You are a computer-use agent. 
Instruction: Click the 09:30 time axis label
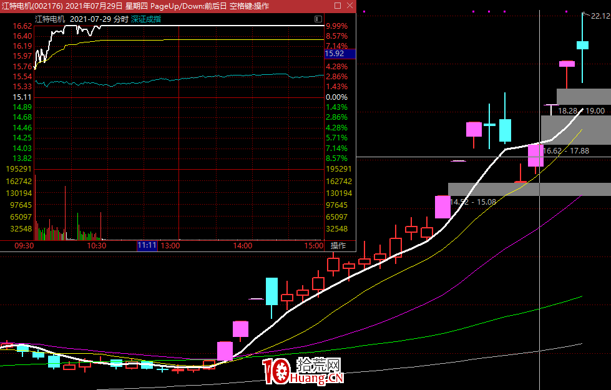(24, 246)
